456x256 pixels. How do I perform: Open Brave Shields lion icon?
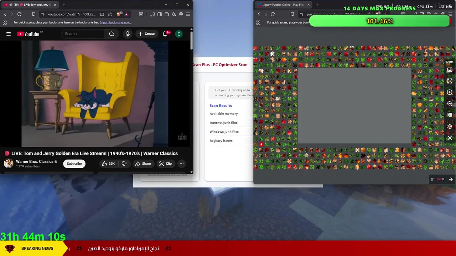pyautogui.click(x=119, y=14)
